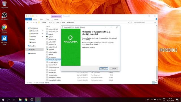Expand the ribbon with the chevron

pos(154,19)
